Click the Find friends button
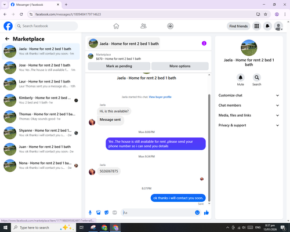The height and width of the screenshot is (232, 290). [238, 26]
